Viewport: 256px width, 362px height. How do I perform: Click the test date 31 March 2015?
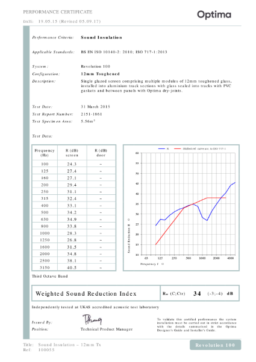click(x=95, y=107)
